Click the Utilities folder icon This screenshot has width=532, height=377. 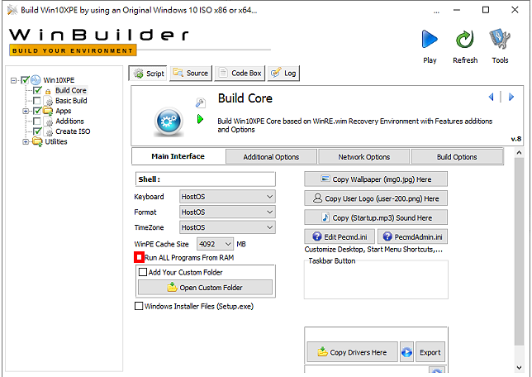(37, 141)
